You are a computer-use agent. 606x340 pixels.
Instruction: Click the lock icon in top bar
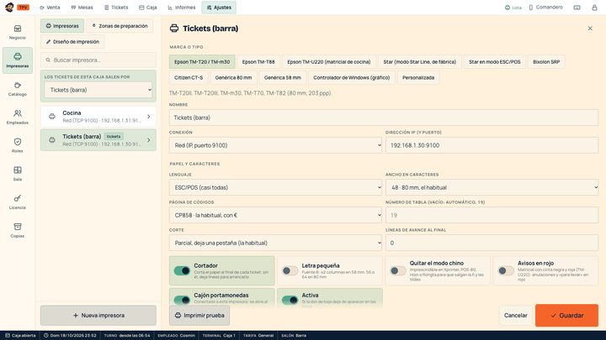594,8
